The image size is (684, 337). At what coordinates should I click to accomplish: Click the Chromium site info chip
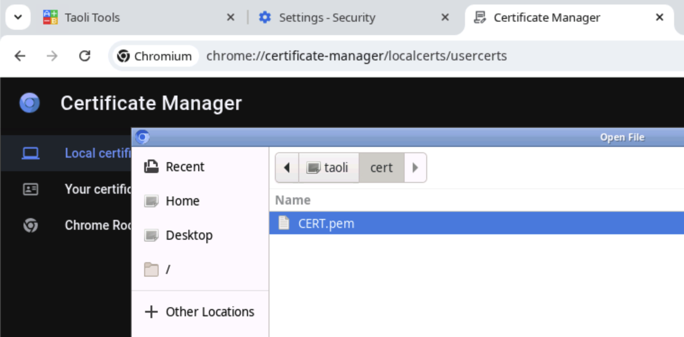155,56
